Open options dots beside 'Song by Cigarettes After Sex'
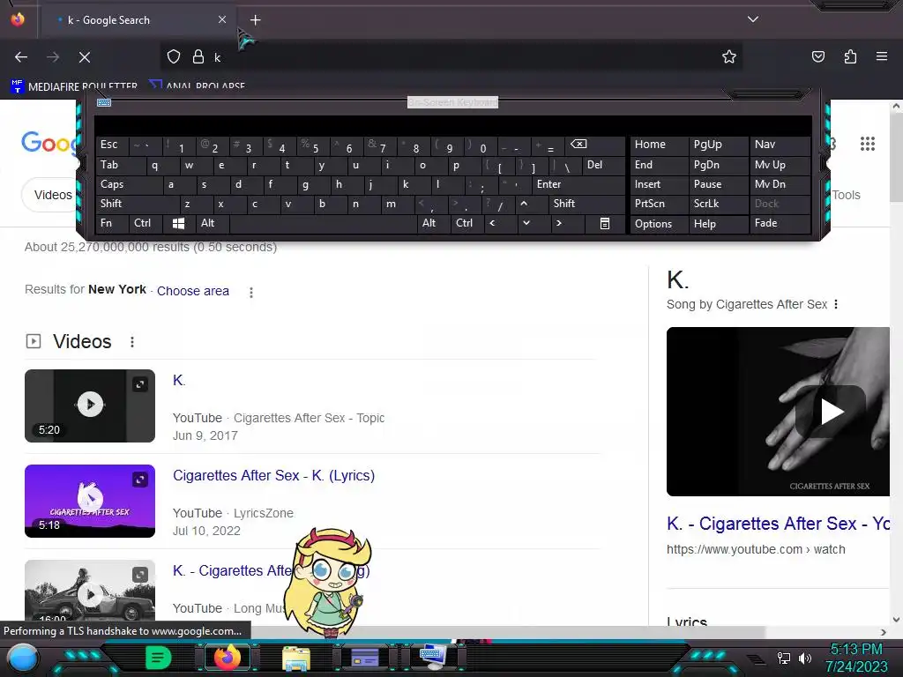Screen dimensions: 903x677 (x=836, y=304)
